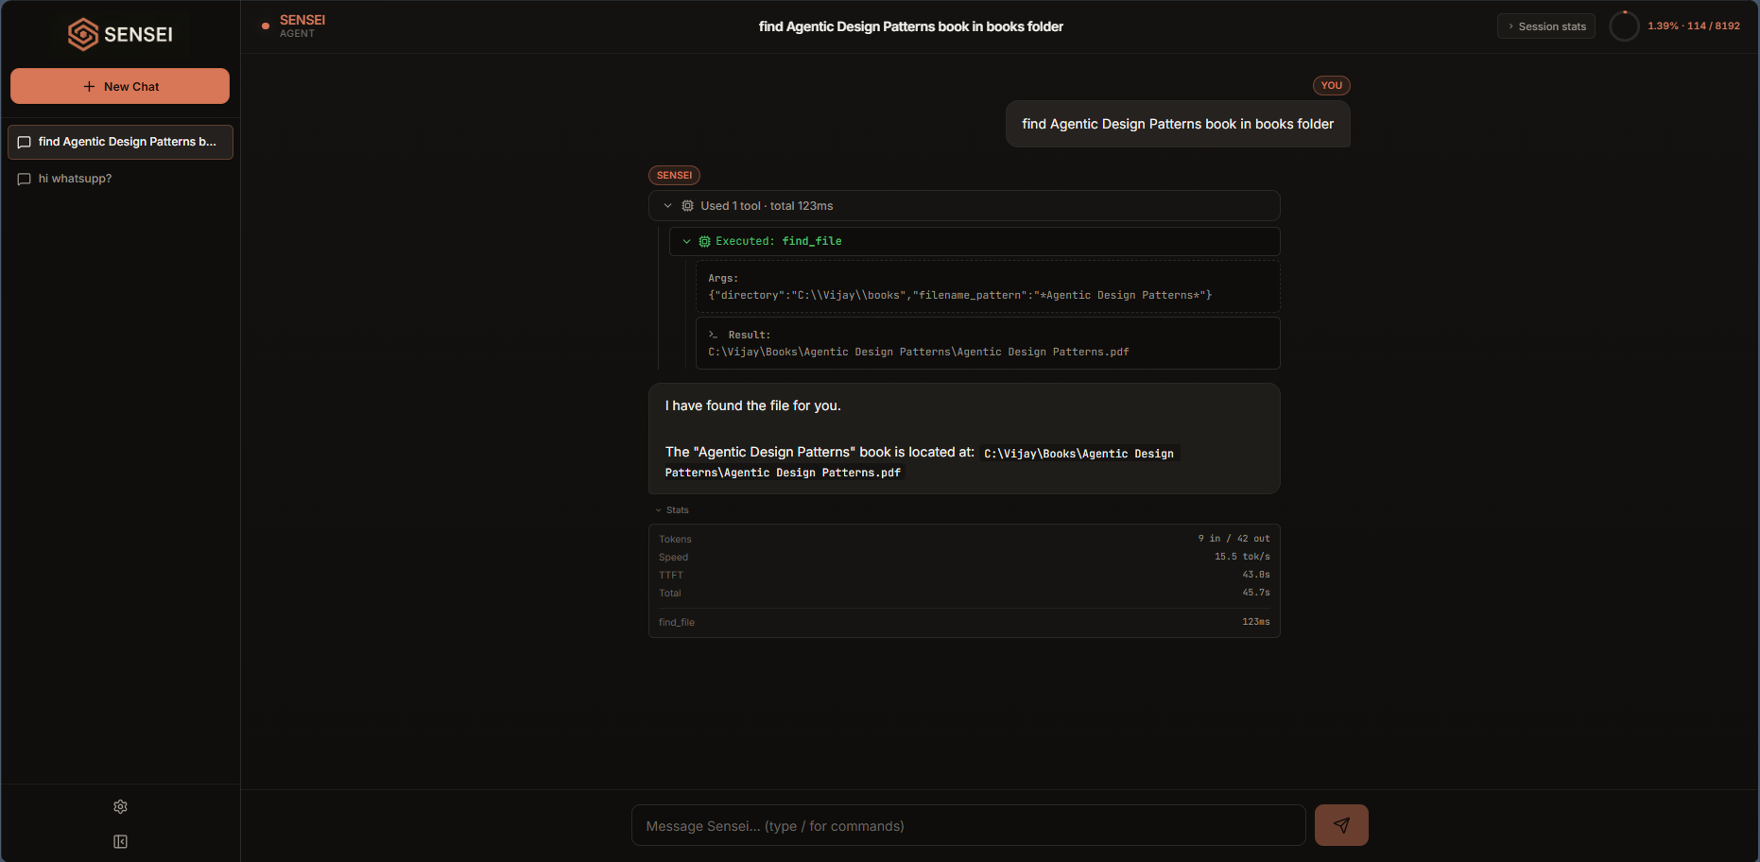Click the SENSEI response badge
The width and height of the screenshot is (1760, 862).
click(x=674, y=175)
